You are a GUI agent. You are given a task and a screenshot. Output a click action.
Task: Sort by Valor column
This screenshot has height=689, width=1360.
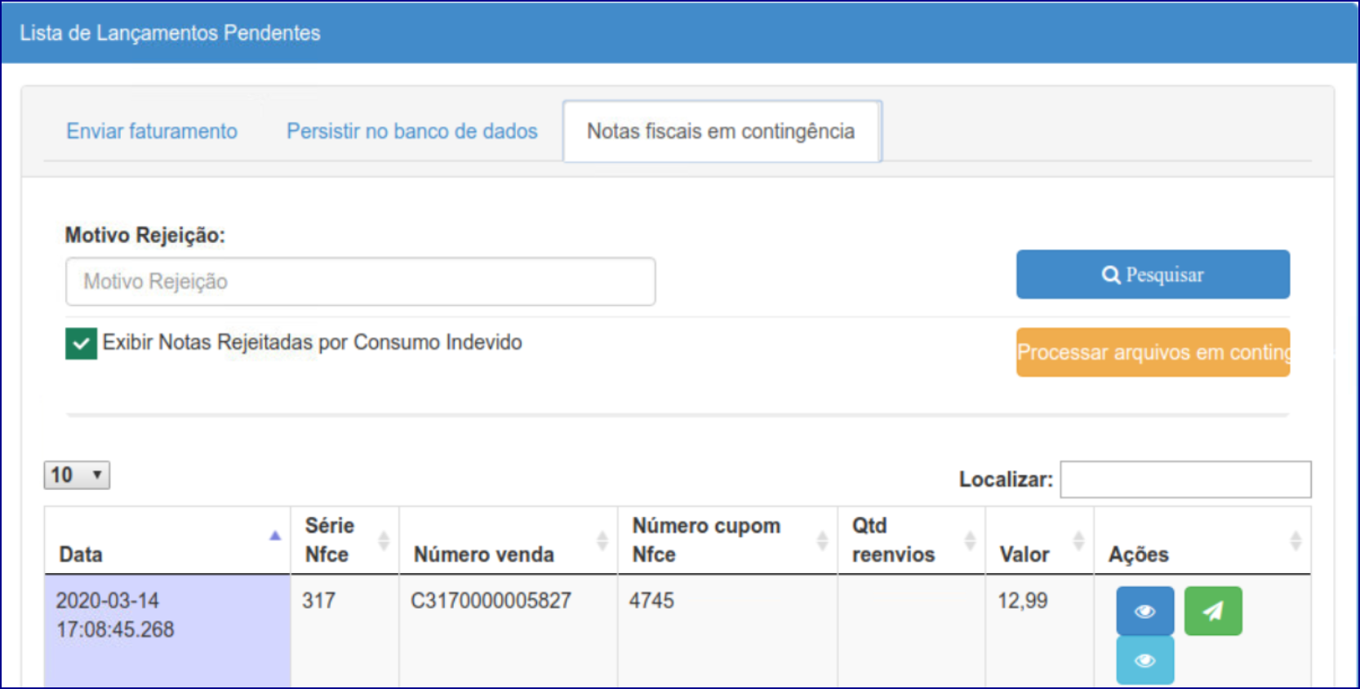1039,541
